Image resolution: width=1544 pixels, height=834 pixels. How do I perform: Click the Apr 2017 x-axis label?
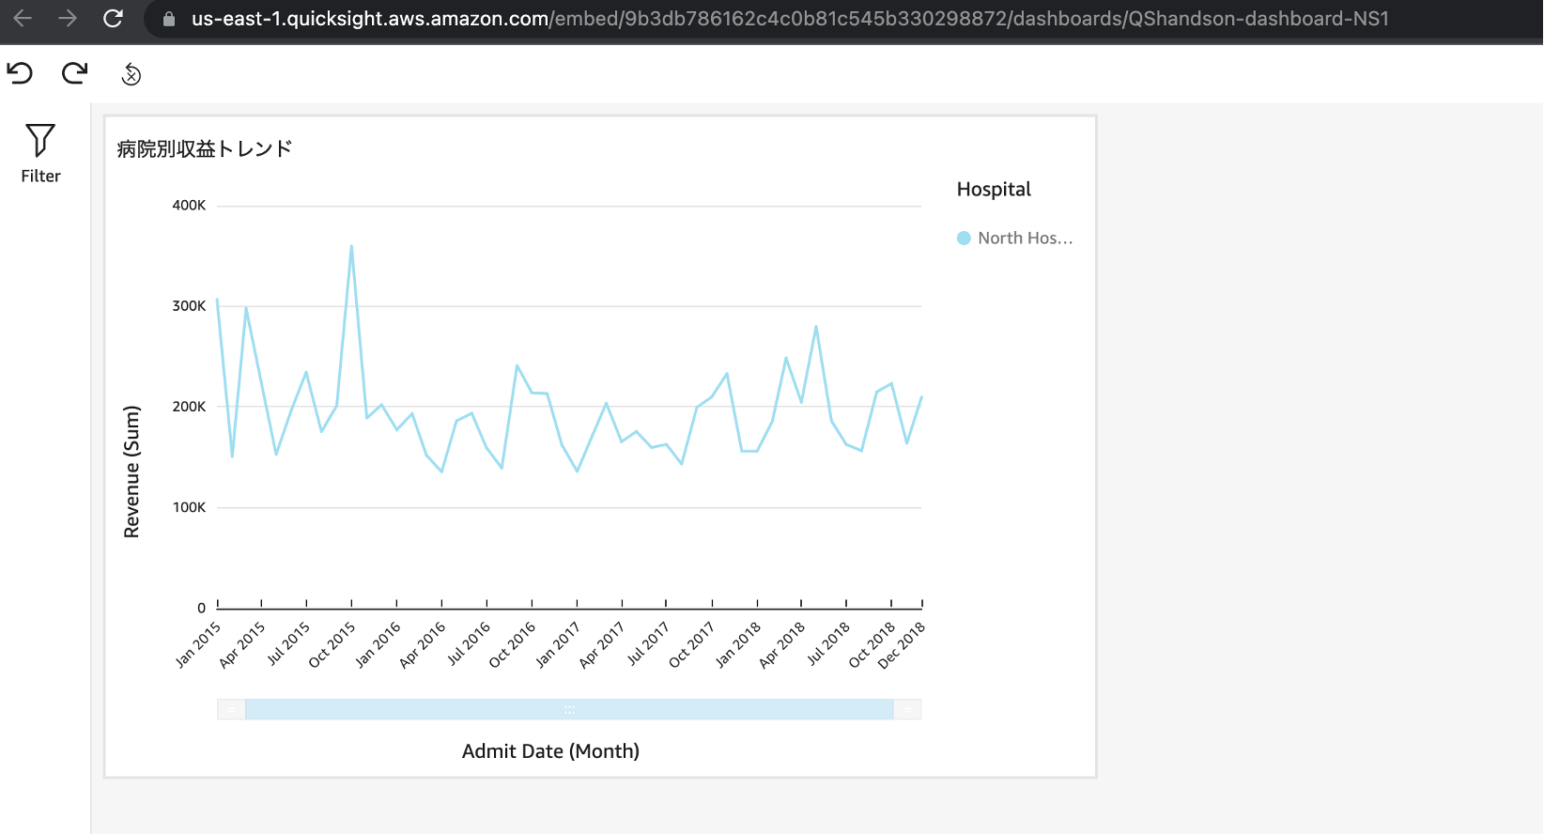(602, 644)
